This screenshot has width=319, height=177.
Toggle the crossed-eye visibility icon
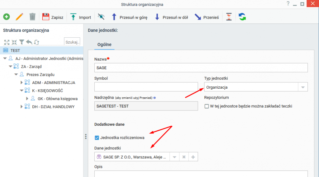[101, 17]
